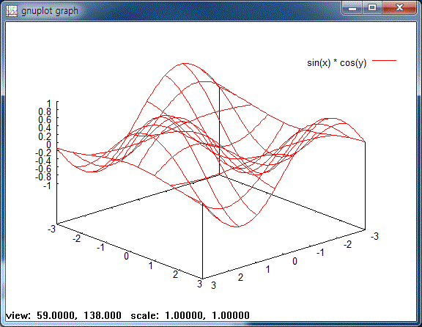
Task: Maximize the gnuplot graph window
Action: click(x=372, y=8)
